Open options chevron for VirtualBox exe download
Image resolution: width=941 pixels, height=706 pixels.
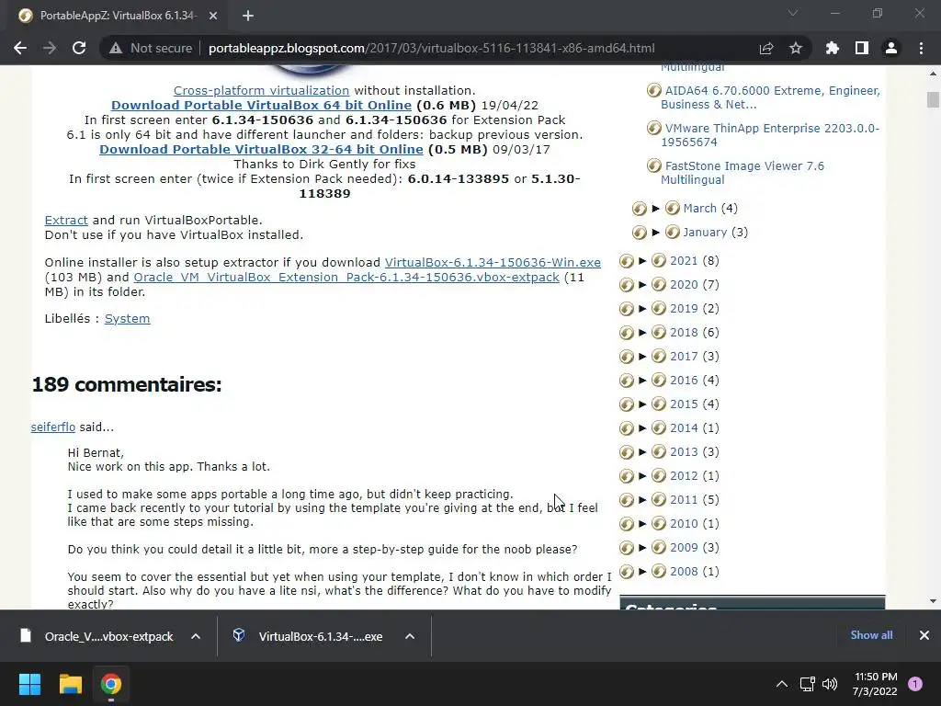point(410,636)
